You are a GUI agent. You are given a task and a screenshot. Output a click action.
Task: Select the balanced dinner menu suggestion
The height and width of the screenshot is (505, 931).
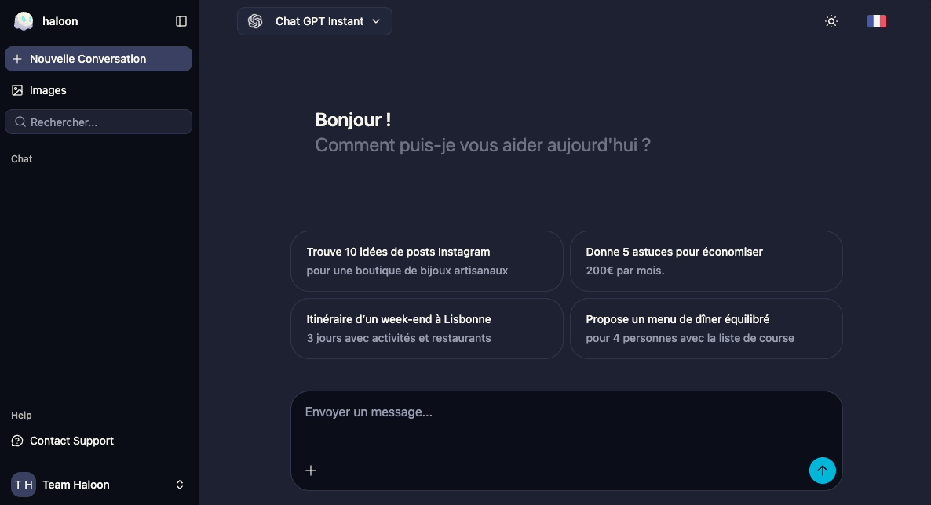pyautogui.click(x=706, y=329)
